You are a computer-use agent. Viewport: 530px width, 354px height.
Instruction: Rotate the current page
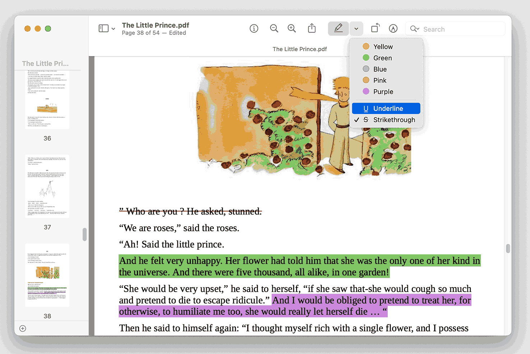[375, 28]
